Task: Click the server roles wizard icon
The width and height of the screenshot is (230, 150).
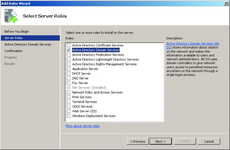Action: (x=11, y=16)
